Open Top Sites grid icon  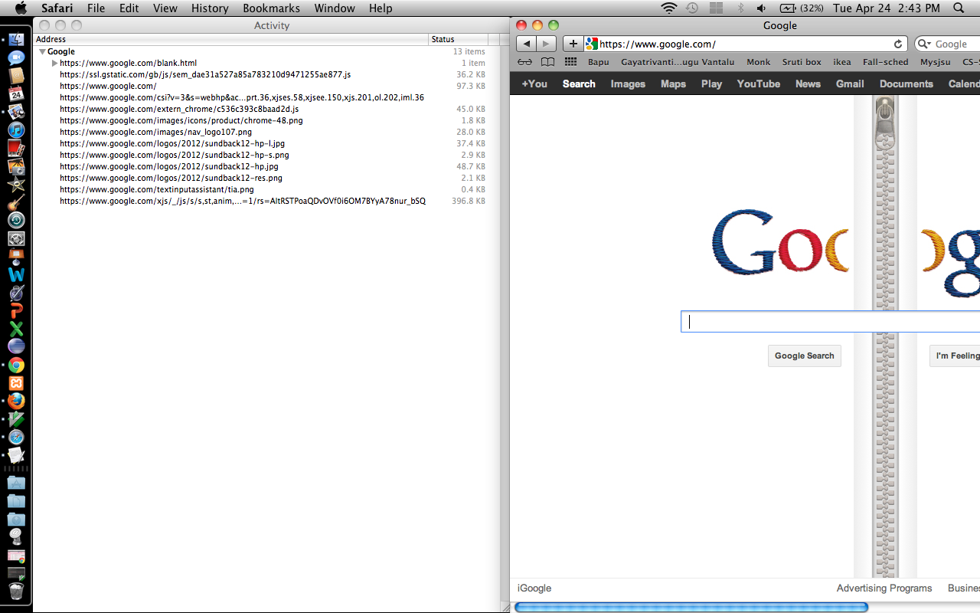570,62
